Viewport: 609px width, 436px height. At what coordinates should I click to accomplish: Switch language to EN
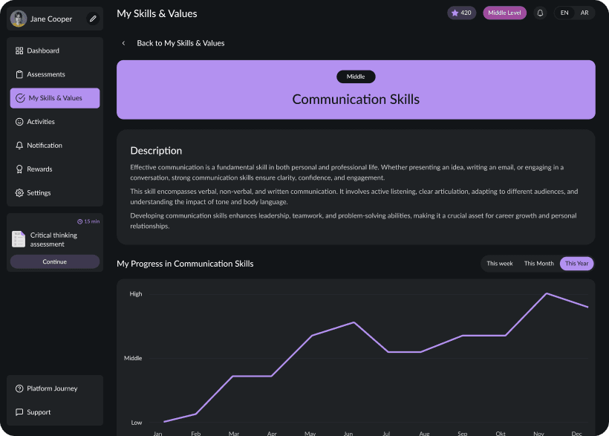pos(565,13)
